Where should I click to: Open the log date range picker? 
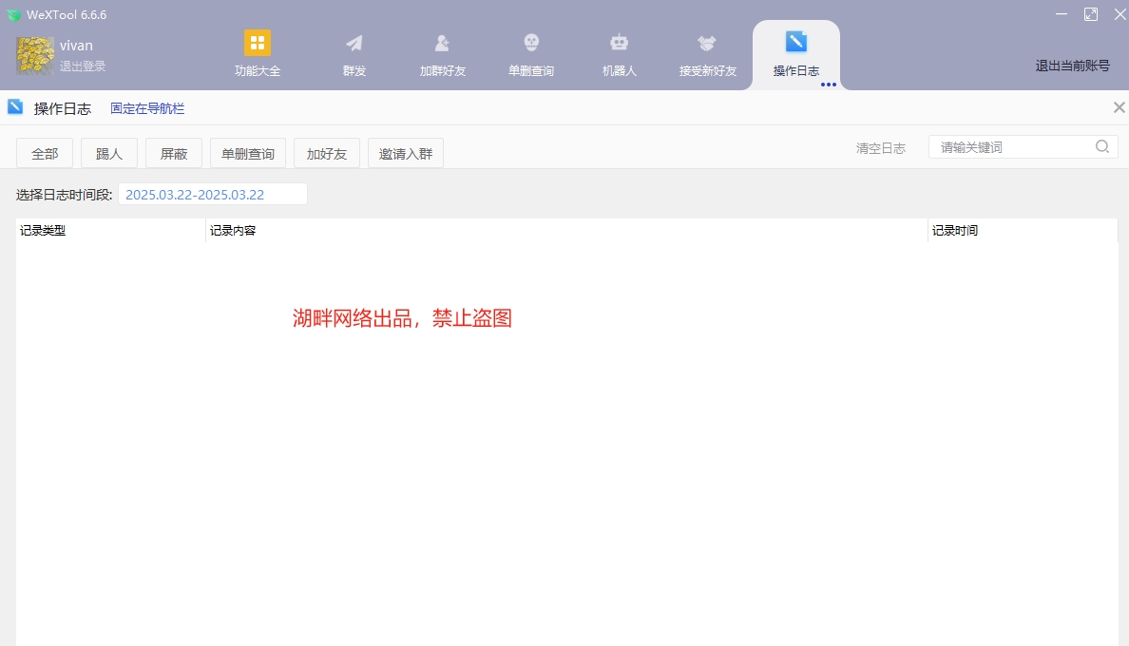[x=211, y=193]
